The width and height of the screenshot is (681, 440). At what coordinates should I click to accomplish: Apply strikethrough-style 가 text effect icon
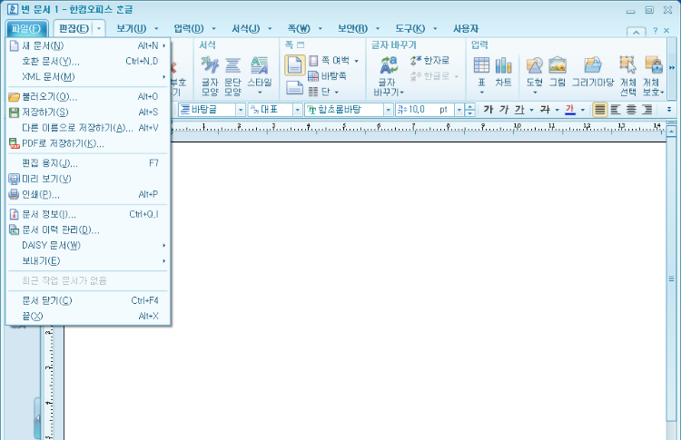coord(545,110)
